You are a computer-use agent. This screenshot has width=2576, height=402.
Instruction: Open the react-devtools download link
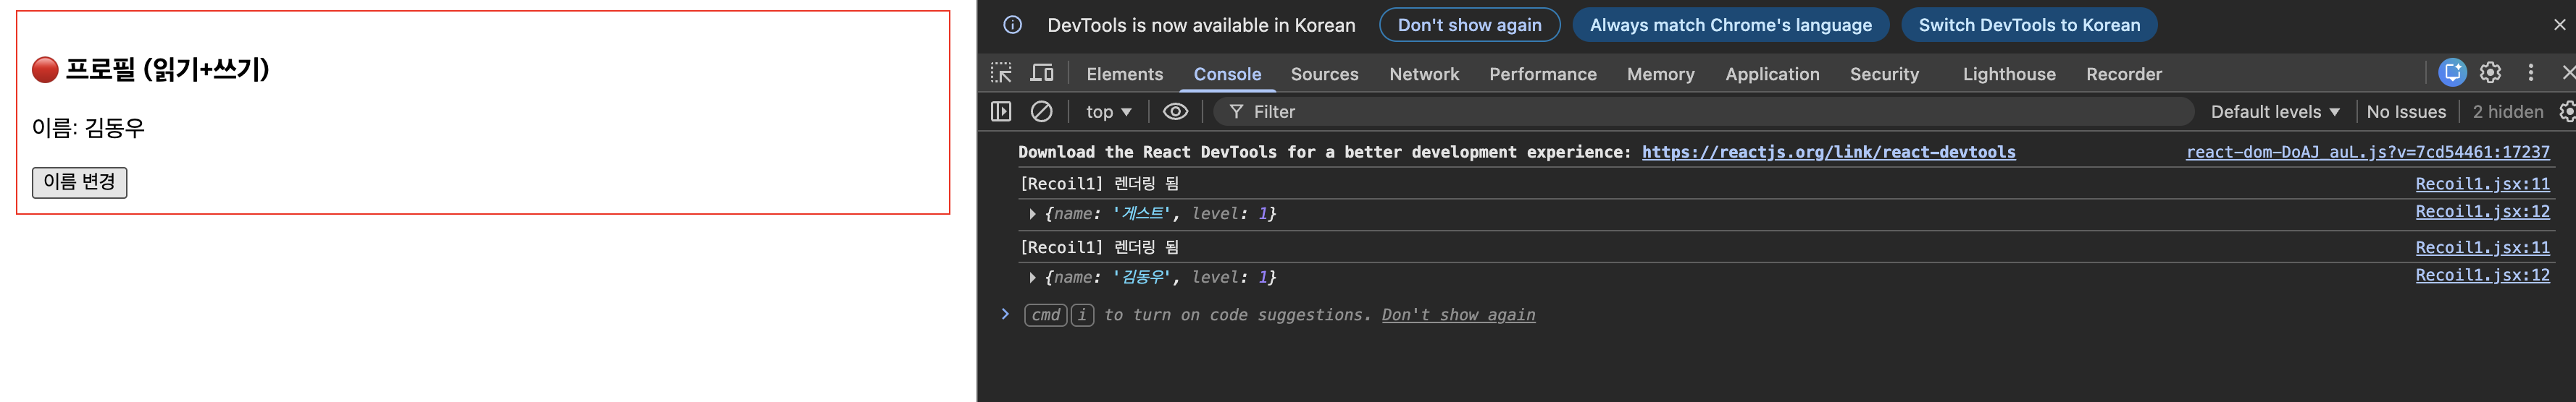[x=1828, y=152]
